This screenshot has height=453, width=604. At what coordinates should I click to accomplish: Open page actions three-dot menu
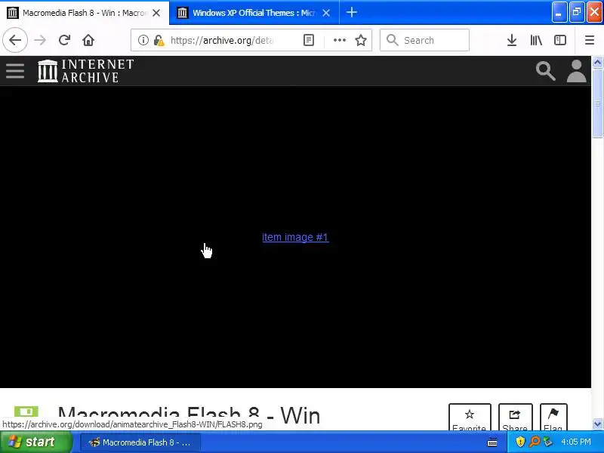pyautogui.click(x=339, y=40)
